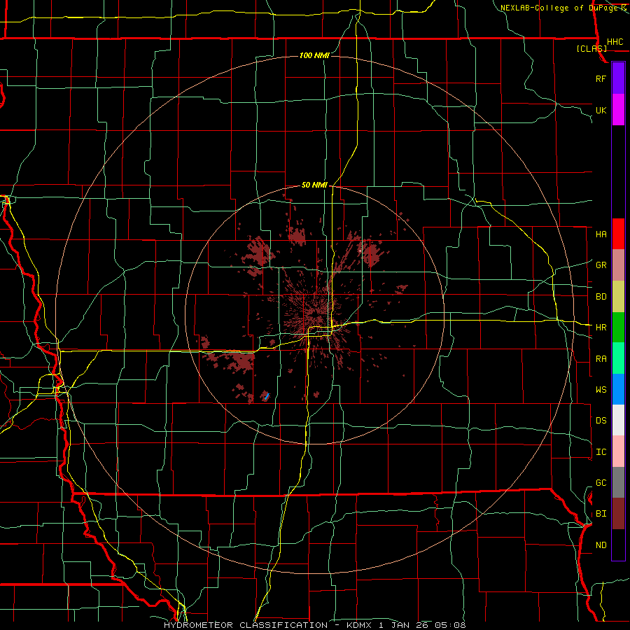
Task: Click the HR legend label
Action: tap(601, 328)
